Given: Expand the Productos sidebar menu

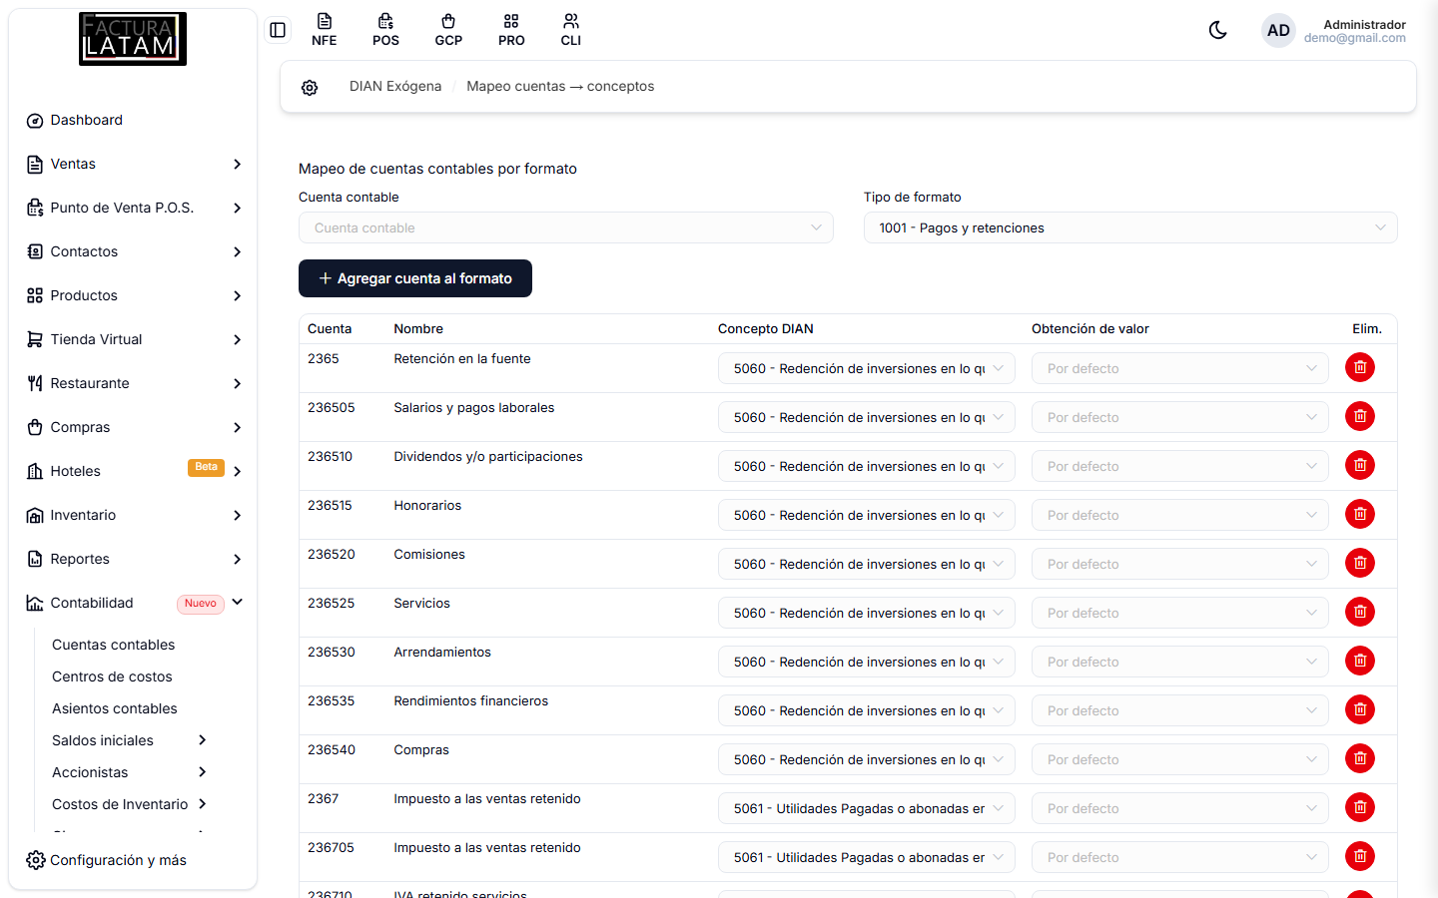Looking at the screenshot, I should click(x=133, y=295).
